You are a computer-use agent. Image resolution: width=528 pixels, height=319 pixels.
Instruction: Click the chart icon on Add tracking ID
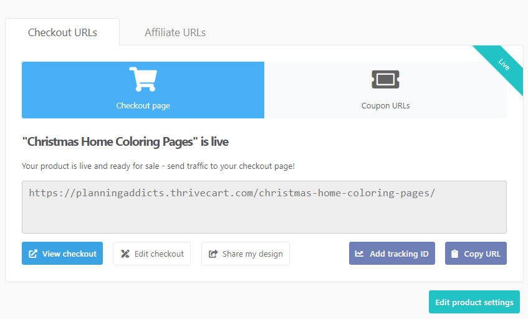point(359,254)
